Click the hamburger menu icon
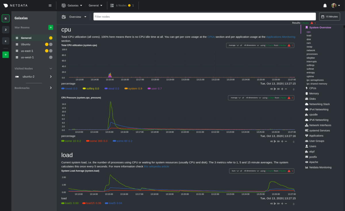Viewport: 345px width, 211px height. pos(50,5)
